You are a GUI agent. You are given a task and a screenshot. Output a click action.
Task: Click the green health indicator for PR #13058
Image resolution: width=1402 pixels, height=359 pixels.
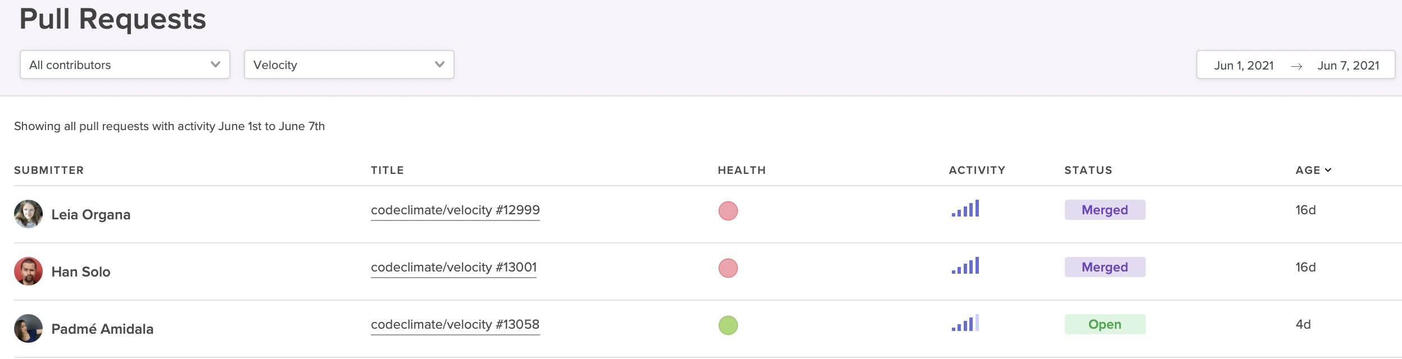pos(729,324)
